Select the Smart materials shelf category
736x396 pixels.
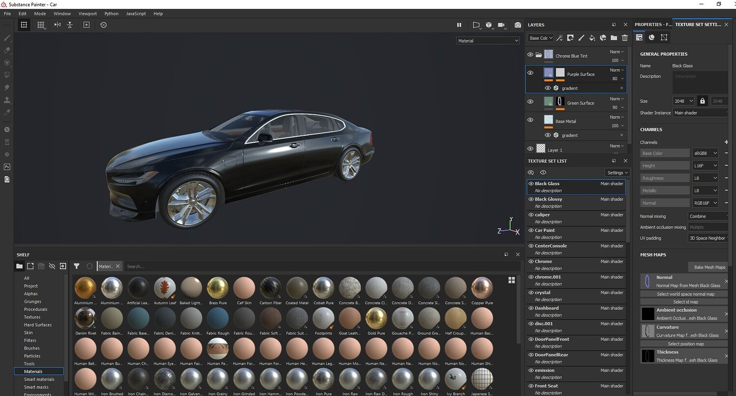39,379
